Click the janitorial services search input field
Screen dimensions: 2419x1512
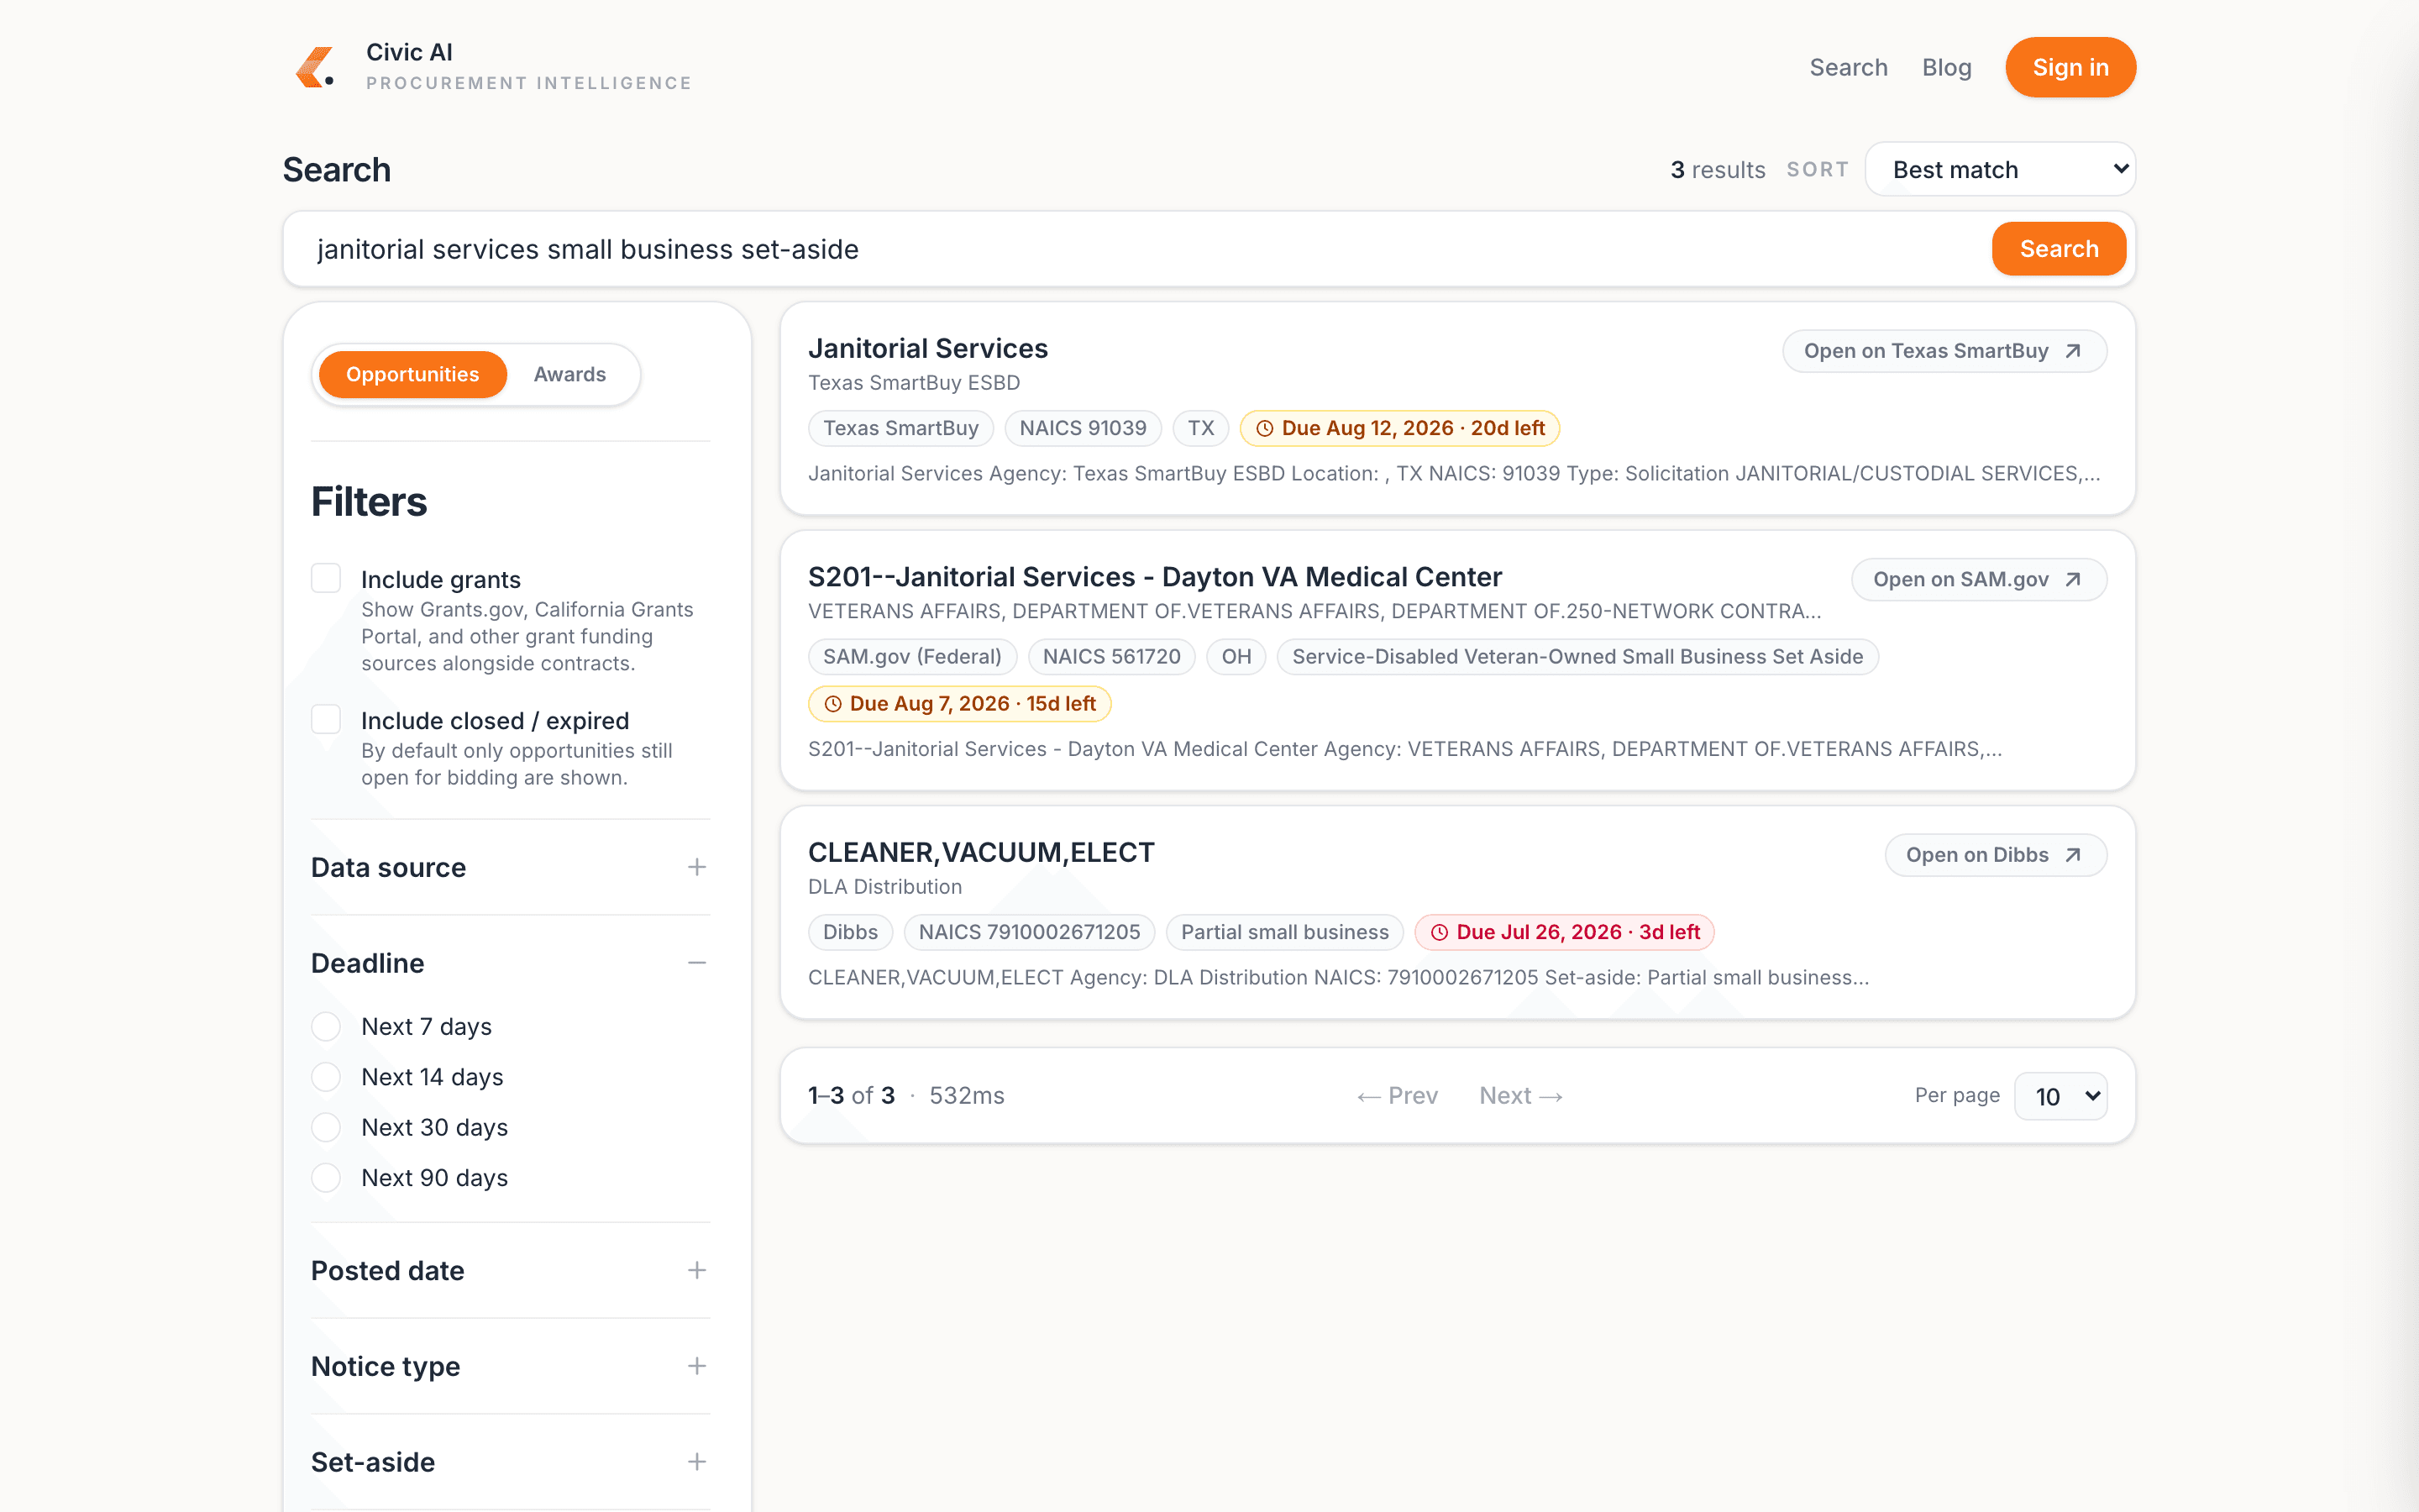pos(1136,249)
